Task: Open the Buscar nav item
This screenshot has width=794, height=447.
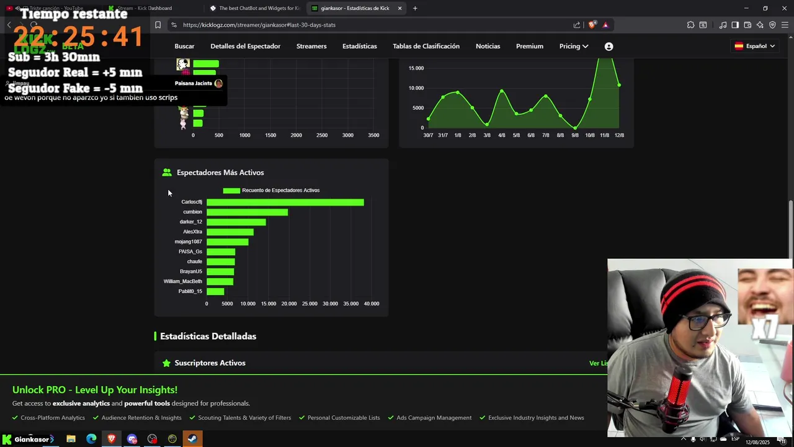Action: tap(184, 47)
